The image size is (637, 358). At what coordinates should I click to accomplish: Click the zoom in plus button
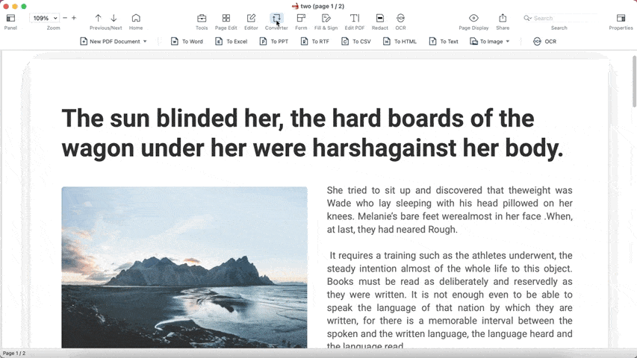click(74, 18)
